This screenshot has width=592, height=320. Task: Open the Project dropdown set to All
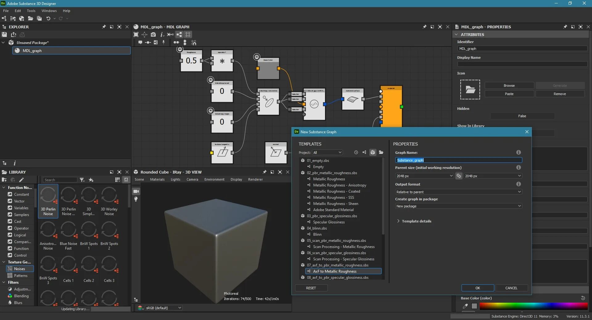pyautogui.click(x=327, y=152)
